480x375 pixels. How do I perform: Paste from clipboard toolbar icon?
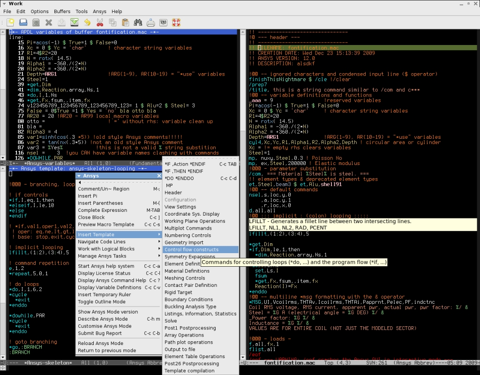tap(125, 22)
